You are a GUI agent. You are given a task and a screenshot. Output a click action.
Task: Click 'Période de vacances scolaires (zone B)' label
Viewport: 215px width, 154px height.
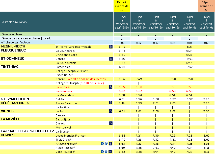pos(26,38)
